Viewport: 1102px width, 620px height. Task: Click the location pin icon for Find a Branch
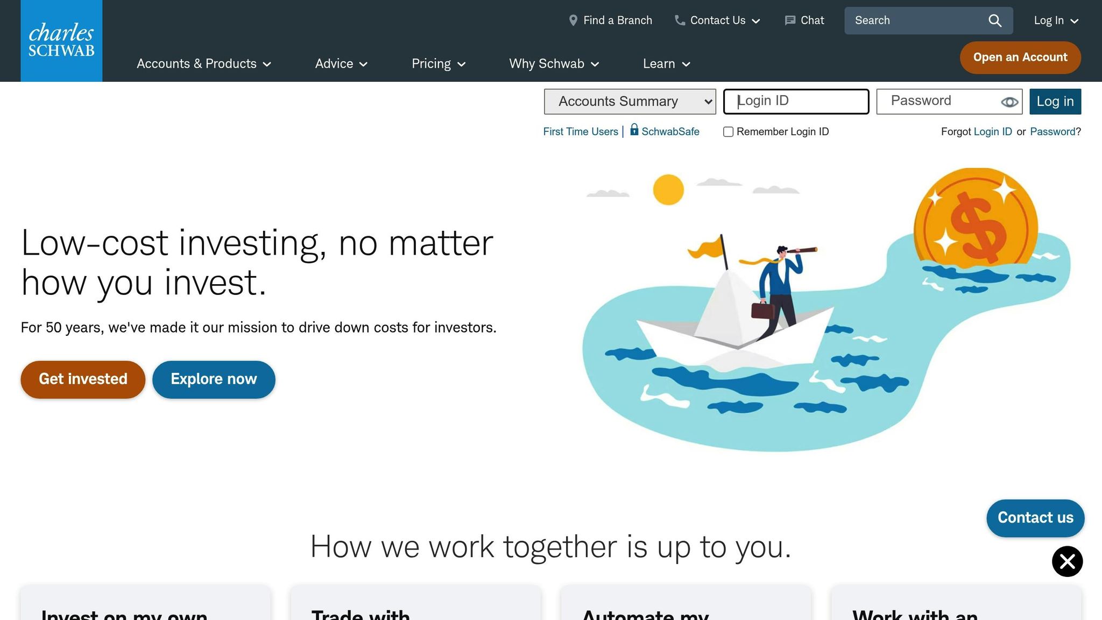[x=573, y=20]
